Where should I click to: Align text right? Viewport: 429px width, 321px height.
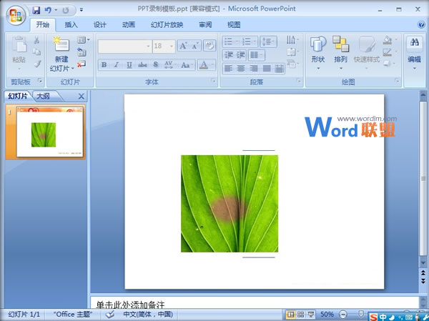(x=254, y=68)
